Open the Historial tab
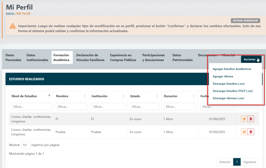 228,55
